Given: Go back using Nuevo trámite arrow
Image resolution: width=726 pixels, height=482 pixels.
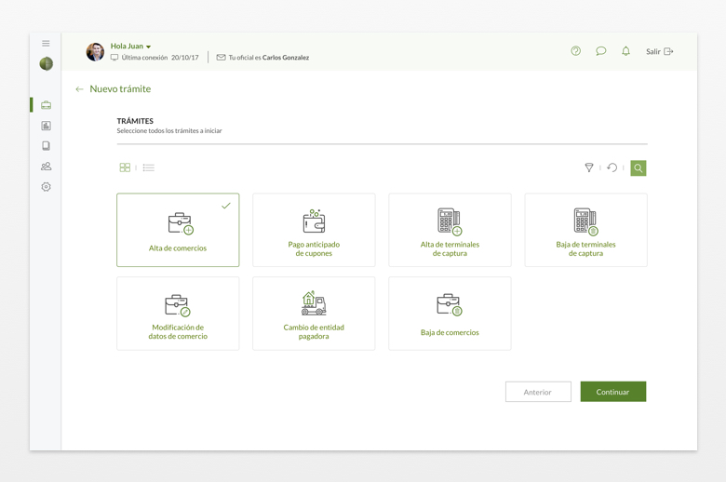Looking at the screenshot, I should click(79, 89).
